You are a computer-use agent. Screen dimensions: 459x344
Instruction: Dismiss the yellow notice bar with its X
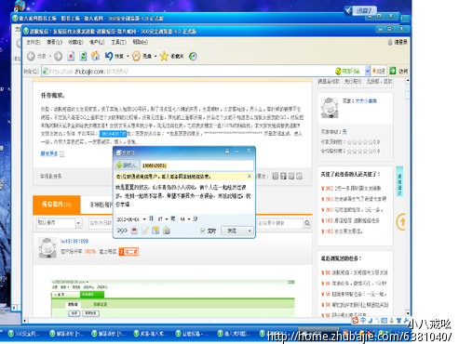[250, 176]
